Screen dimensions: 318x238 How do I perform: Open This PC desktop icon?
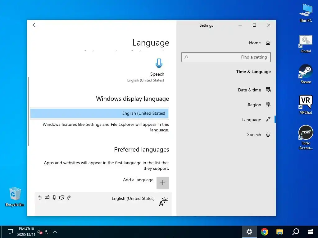coord(306,13)
